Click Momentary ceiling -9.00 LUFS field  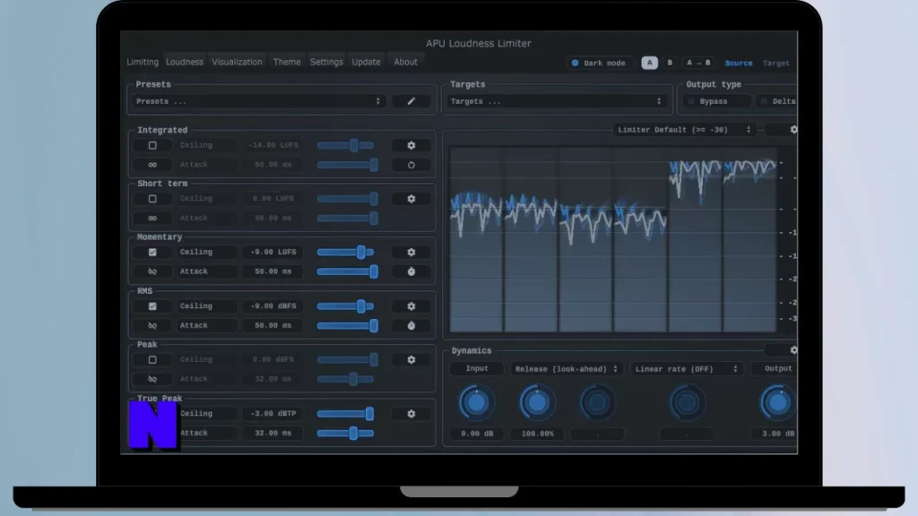[x=273, y=252]
